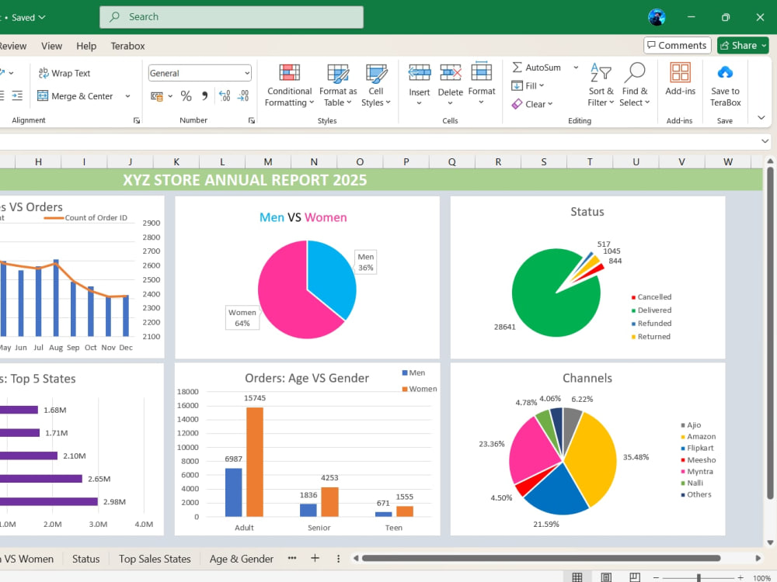Open the Help tab
Screen dimensions: 777x582
[86, 46]
